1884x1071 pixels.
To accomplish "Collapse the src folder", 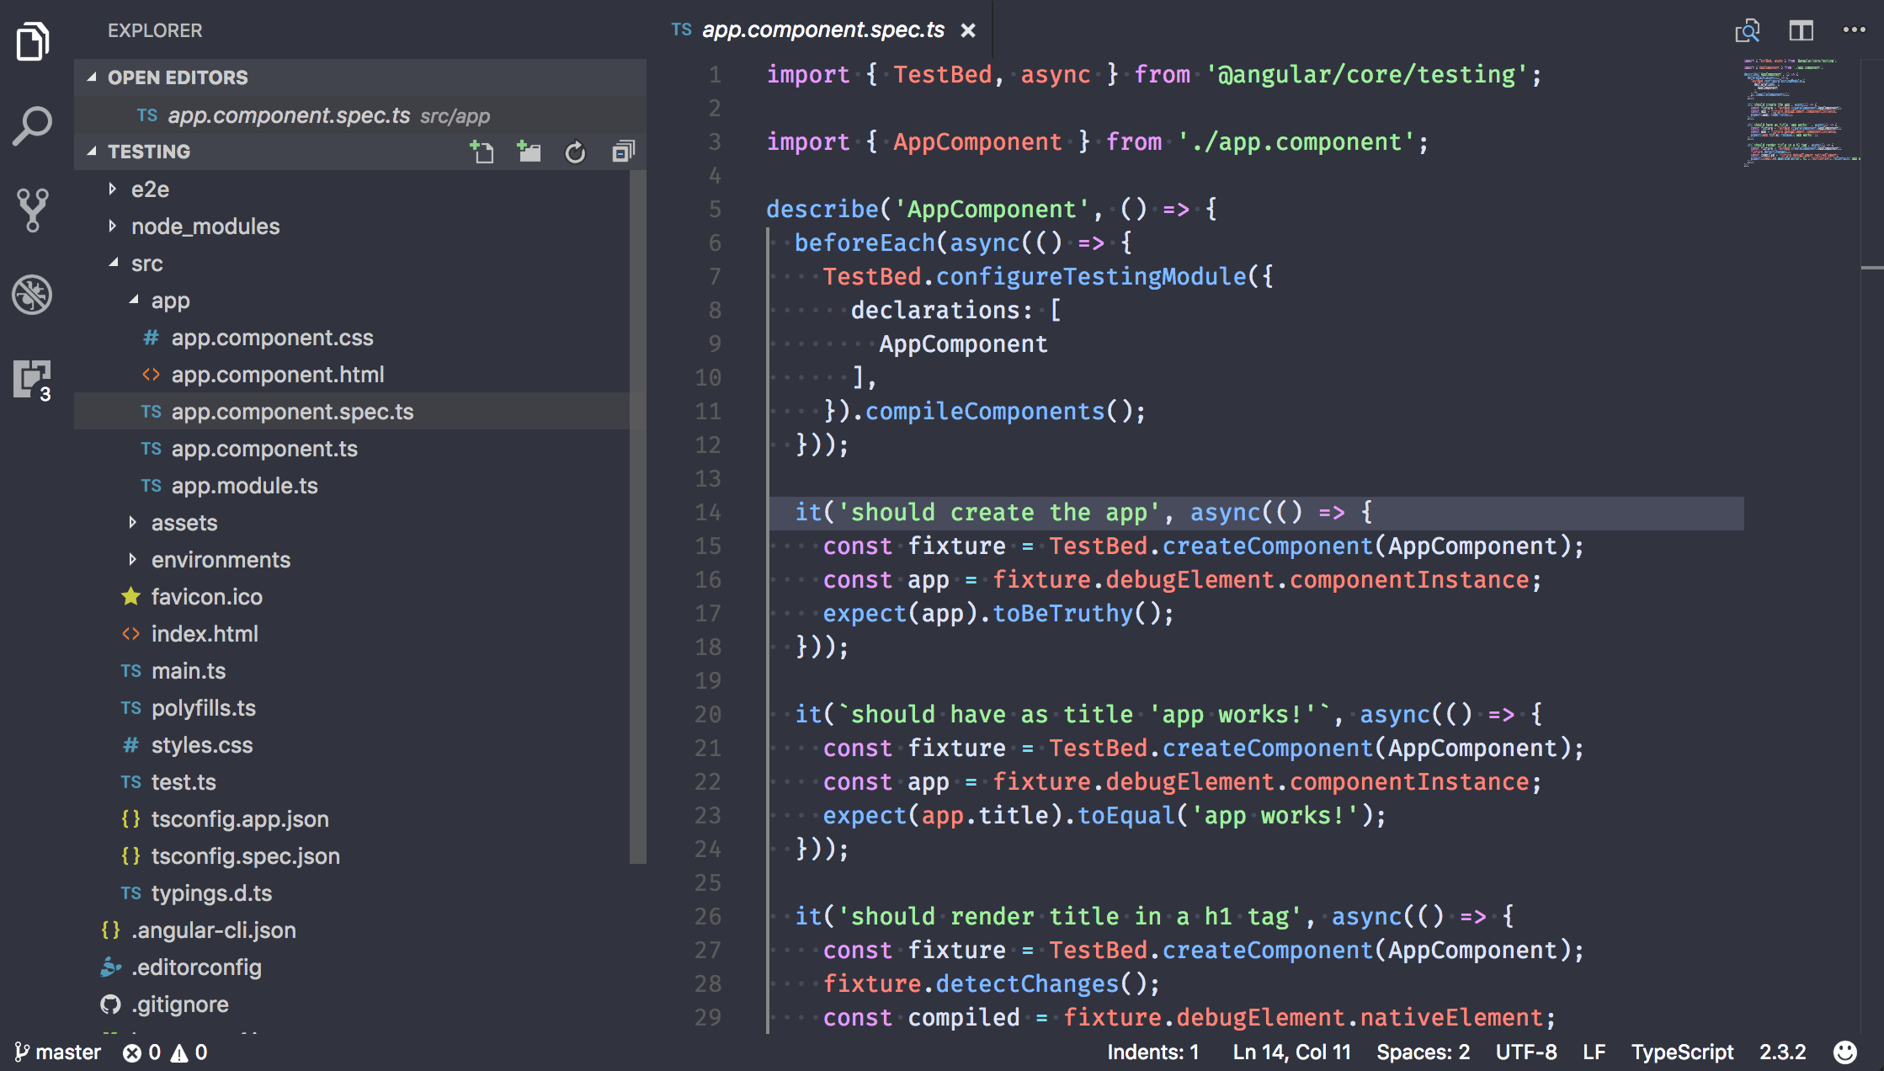I will (113, 264).
